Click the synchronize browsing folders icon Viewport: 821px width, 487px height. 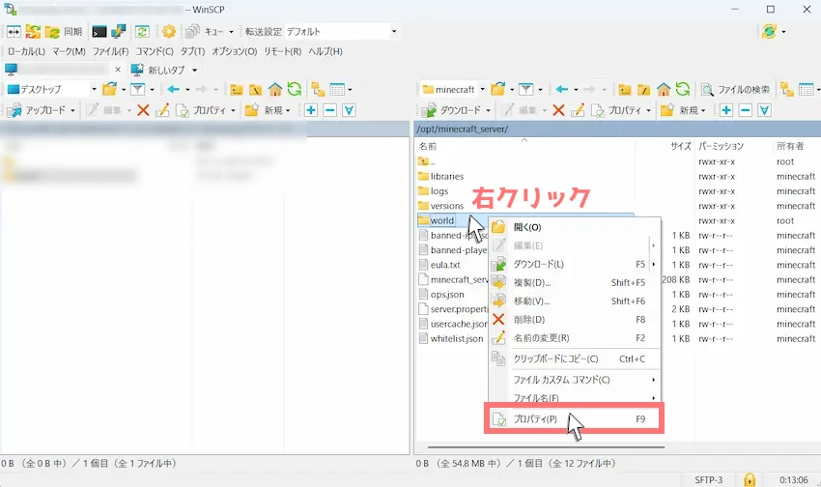click(x=33, y=32)
